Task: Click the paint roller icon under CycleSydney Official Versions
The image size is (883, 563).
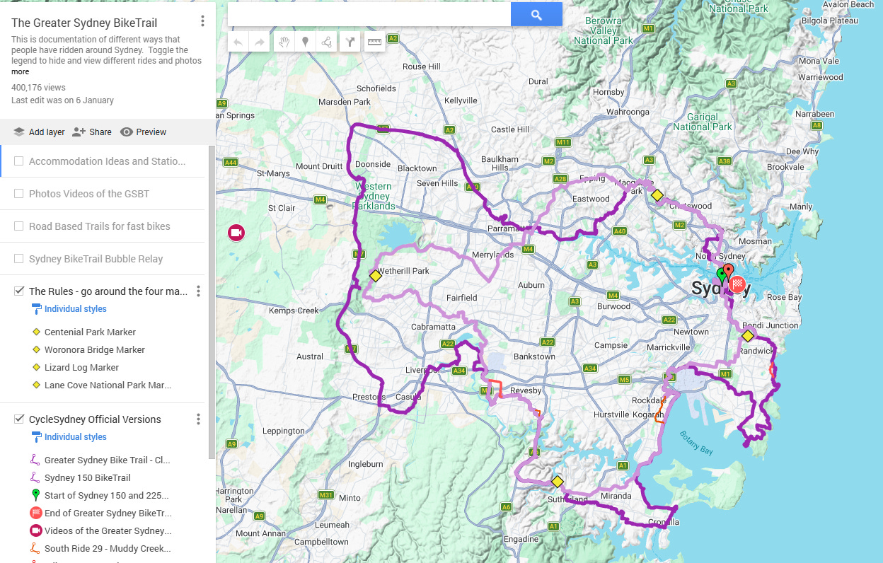Action: (x=37, y=437)
